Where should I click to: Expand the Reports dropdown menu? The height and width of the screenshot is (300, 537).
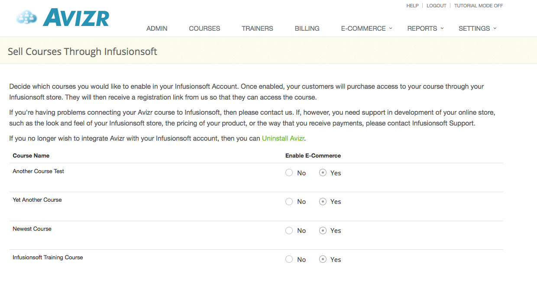(425, 29)
